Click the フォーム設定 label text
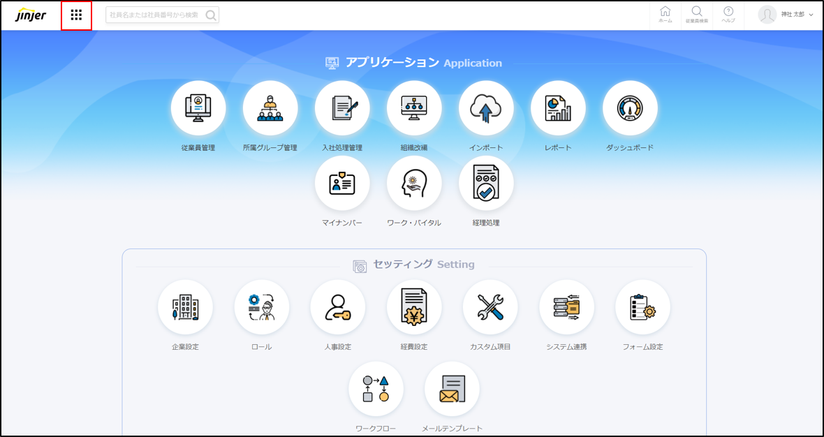Viewport: 824px width, 437px height. [x=642, y=347]
